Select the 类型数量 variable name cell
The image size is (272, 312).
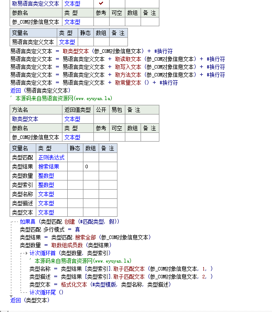click(23, 176)
